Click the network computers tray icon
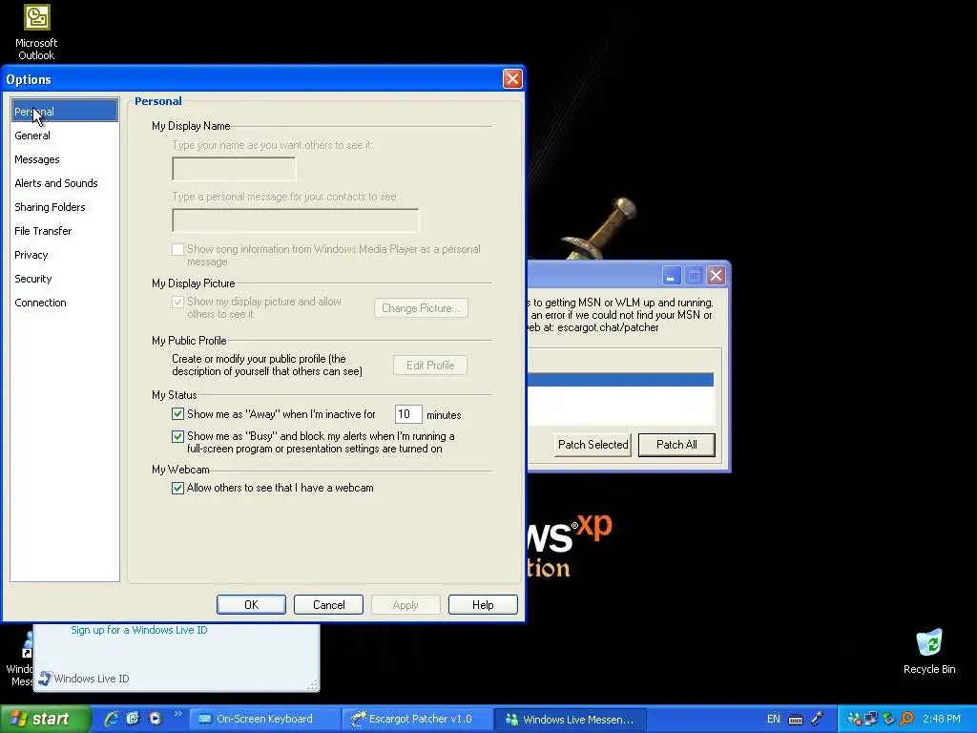 [871, 720]
